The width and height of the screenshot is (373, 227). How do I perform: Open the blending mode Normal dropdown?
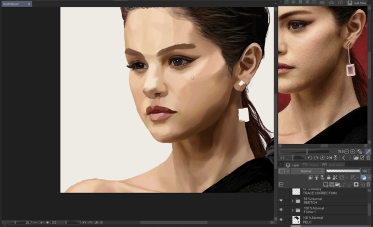click(308, 171)
